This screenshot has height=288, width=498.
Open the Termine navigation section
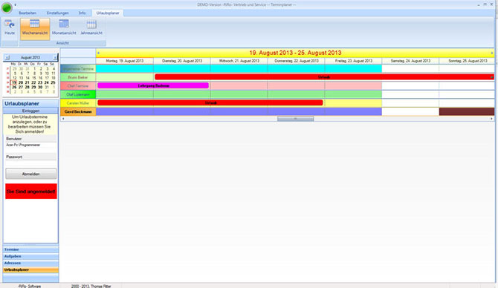(x=30, y=249)
